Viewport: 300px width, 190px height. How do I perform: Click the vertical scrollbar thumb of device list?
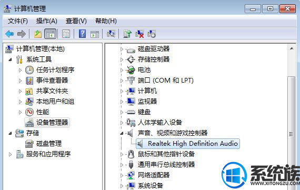point(292,134)
